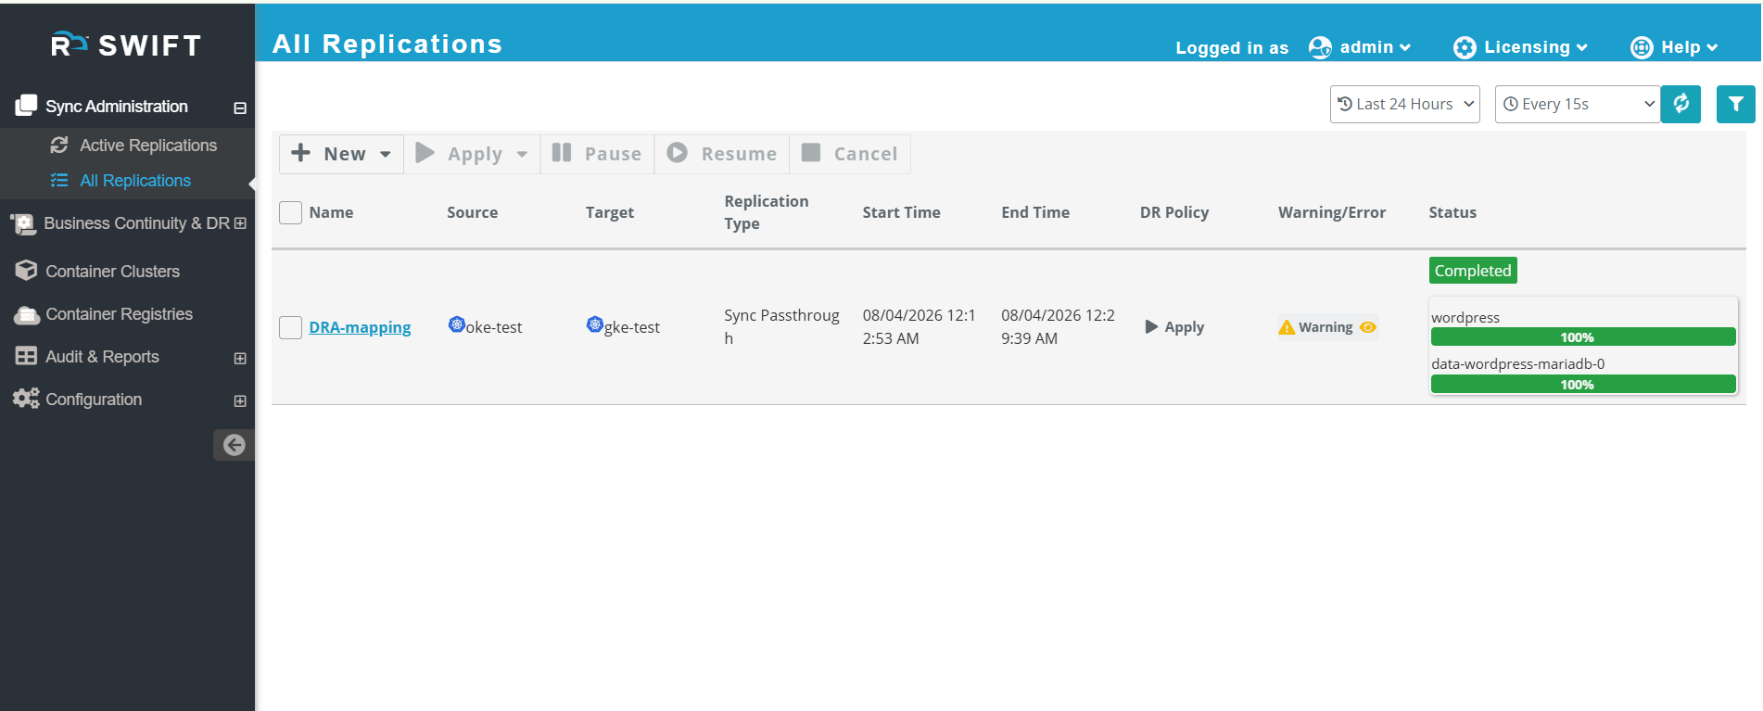Screen dimensions: 1763x711
Task: Click the Sync Administration stacked-pages icon
Action: tap(26, 106)
